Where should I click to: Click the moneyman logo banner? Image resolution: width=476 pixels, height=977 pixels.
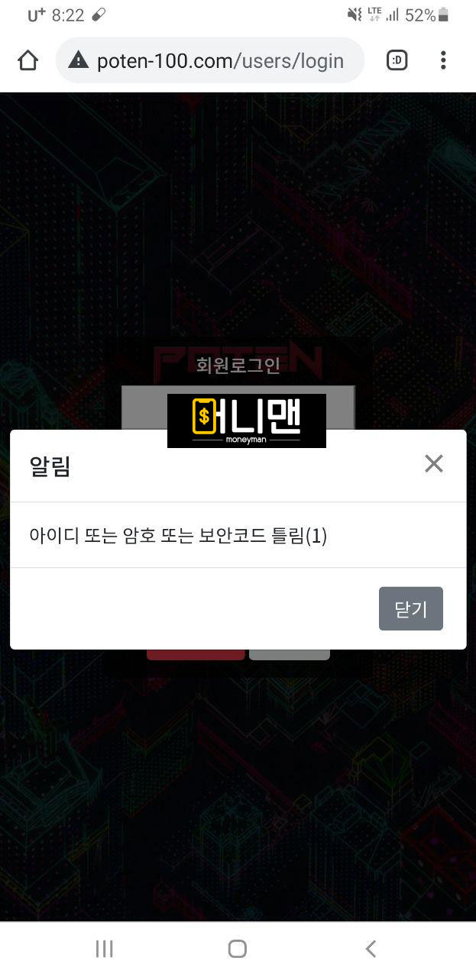[x=247, y=421]
